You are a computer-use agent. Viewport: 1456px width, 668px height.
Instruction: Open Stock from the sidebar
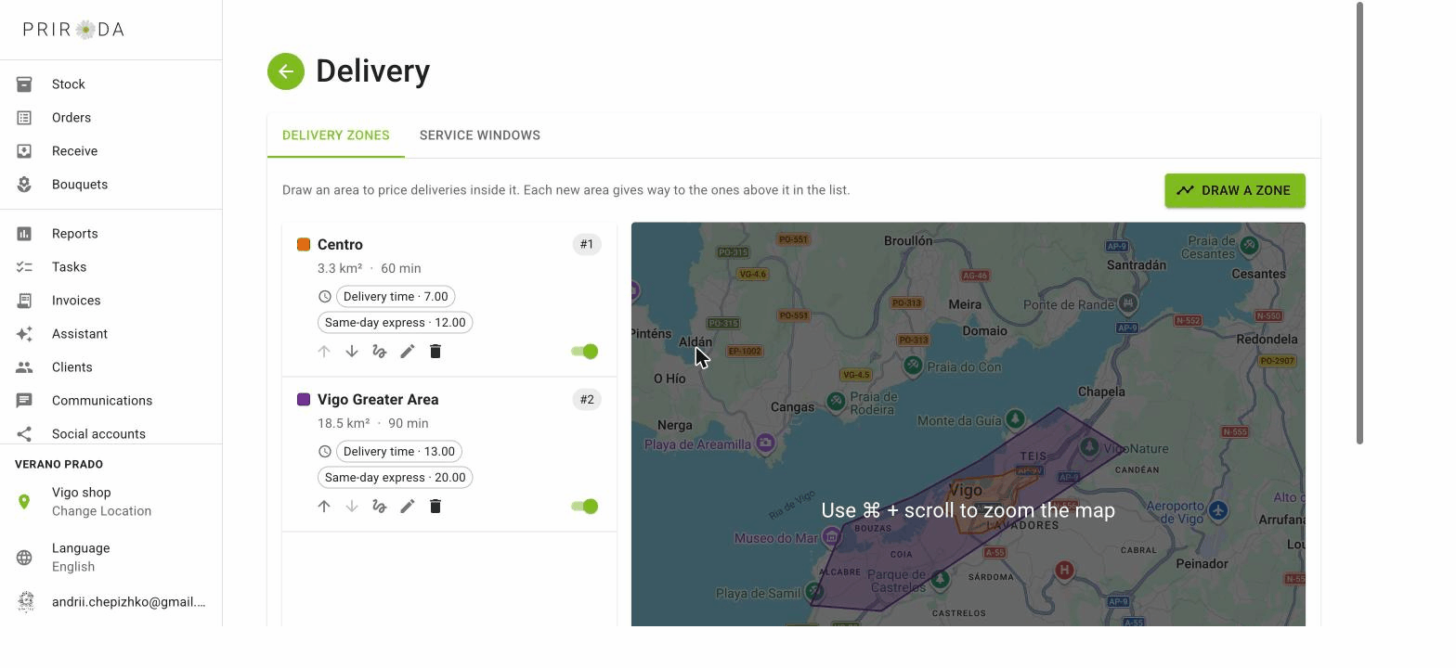coord(110,84)
